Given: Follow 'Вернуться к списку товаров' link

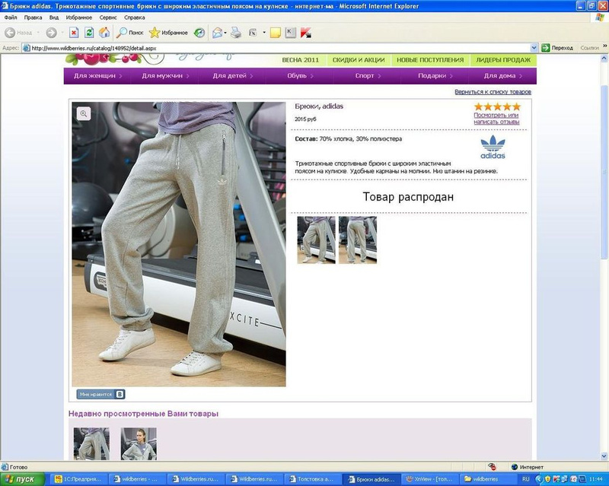Looking at the screenshot, I should coord(493,92).
